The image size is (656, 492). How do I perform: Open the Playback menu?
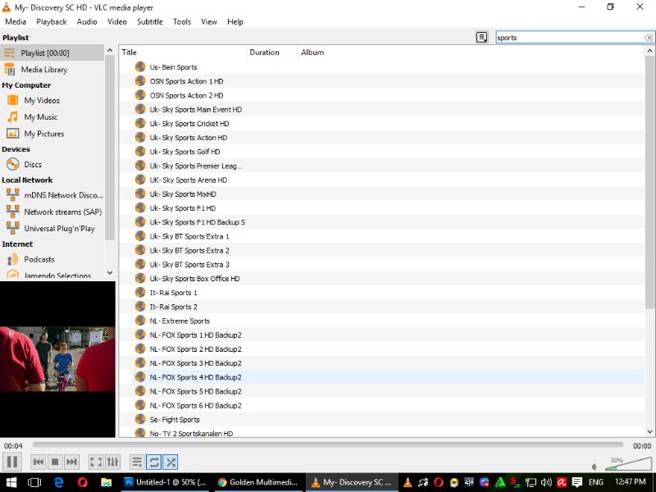pyautogui.click(x=52, y=22)
